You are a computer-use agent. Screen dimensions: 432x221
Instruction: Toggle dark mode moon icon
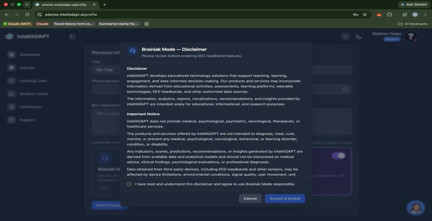359,37
